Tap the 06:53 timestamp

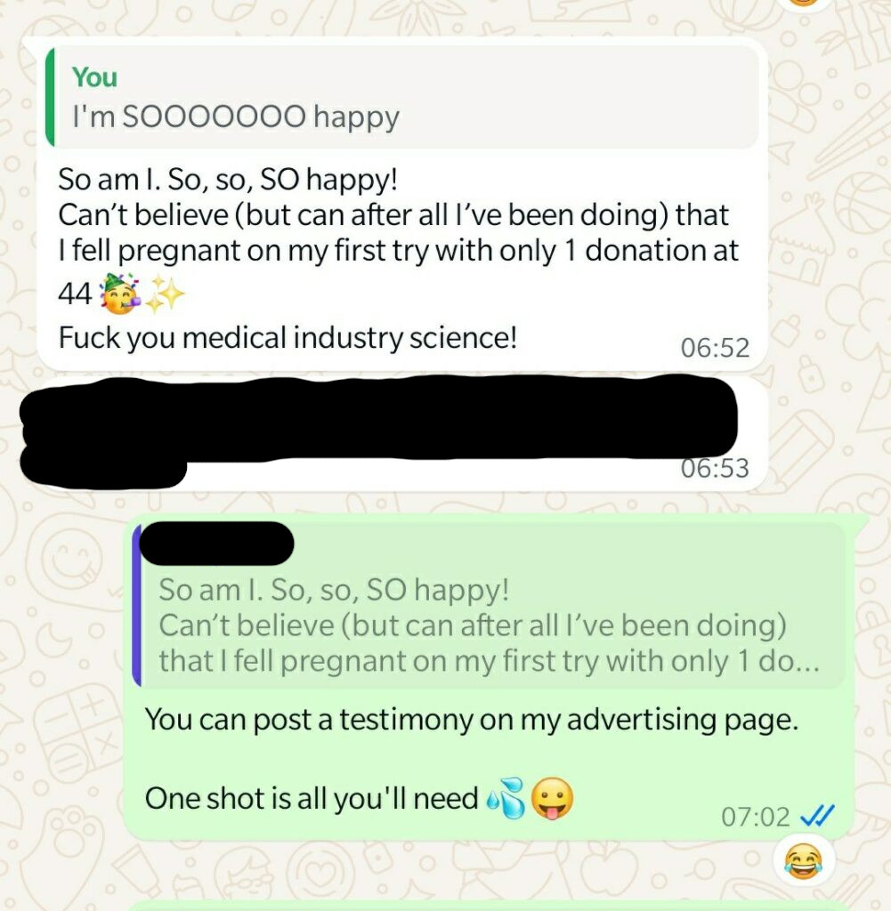tap(715, 468)
